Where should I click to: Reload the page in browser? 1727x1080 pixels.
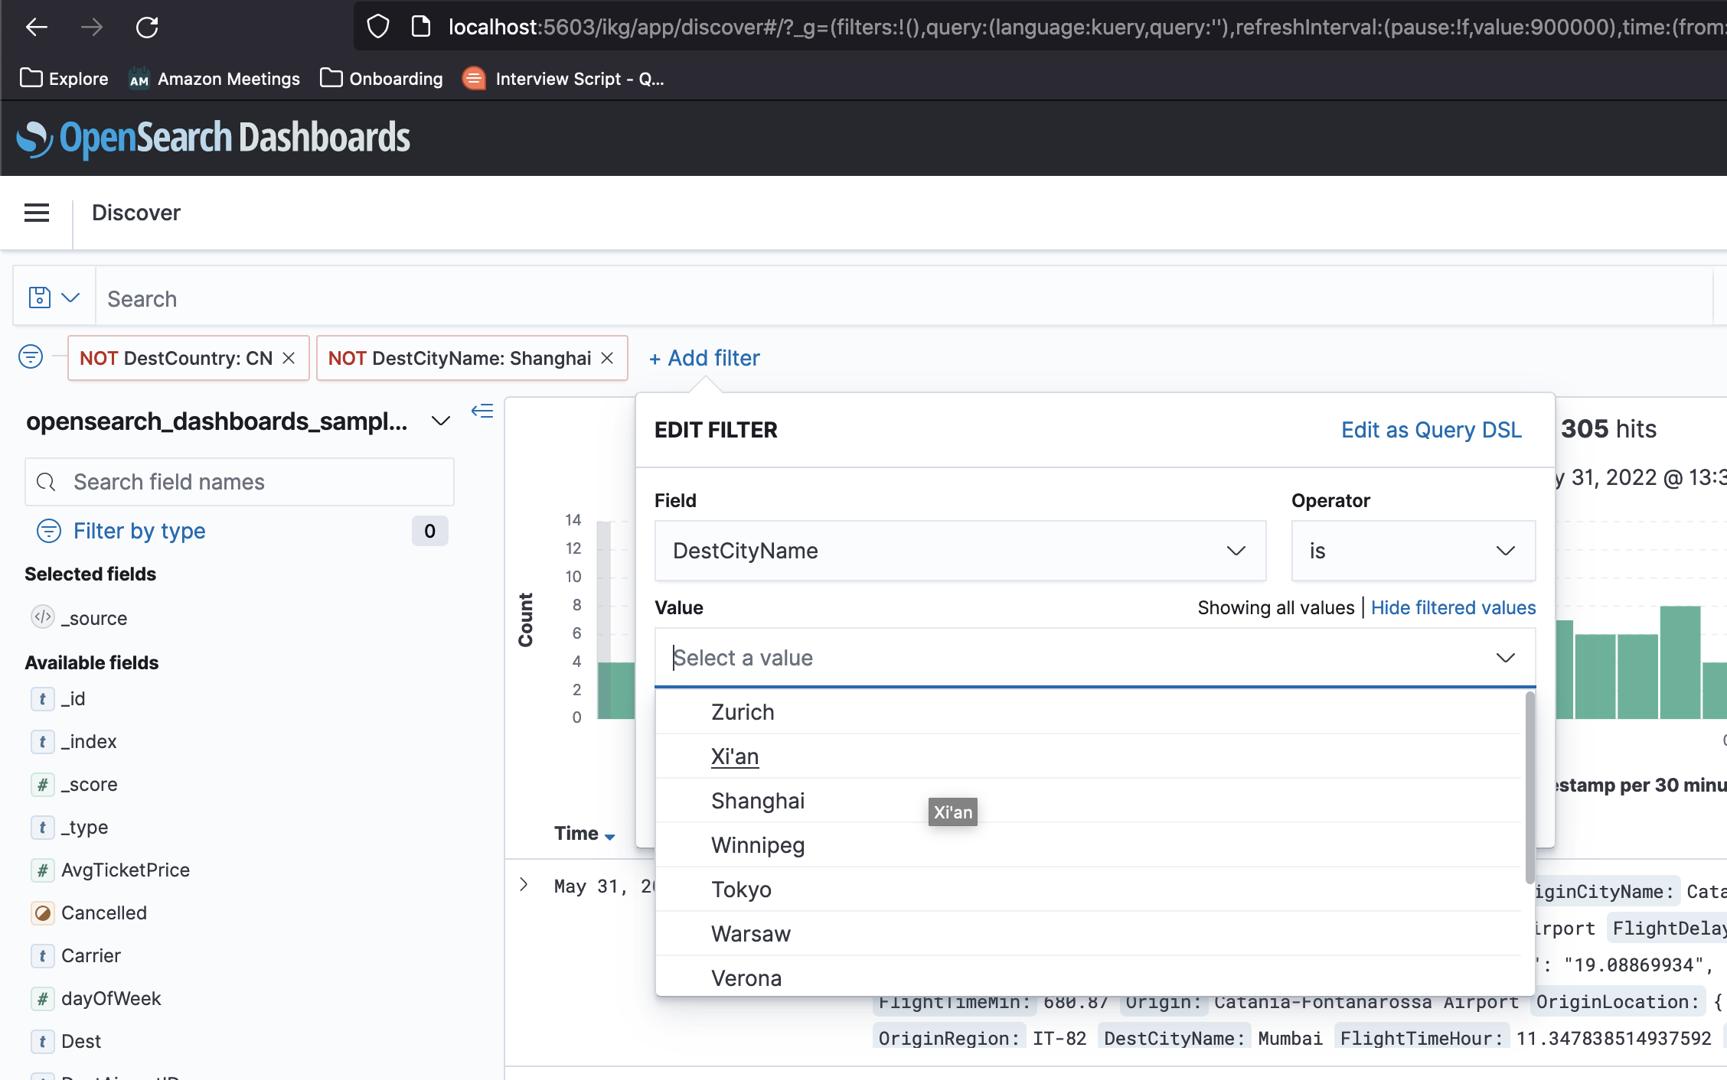click(146, 28)
